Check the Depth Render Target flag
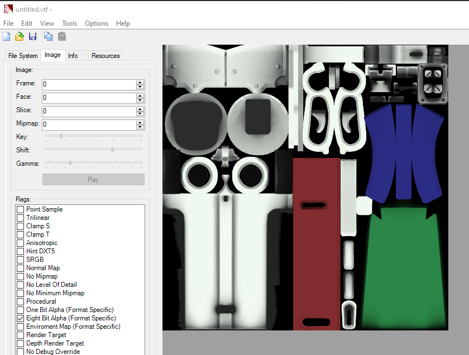Image resolution: width=469 pixels, height=355 pixels. click(20, 343)
